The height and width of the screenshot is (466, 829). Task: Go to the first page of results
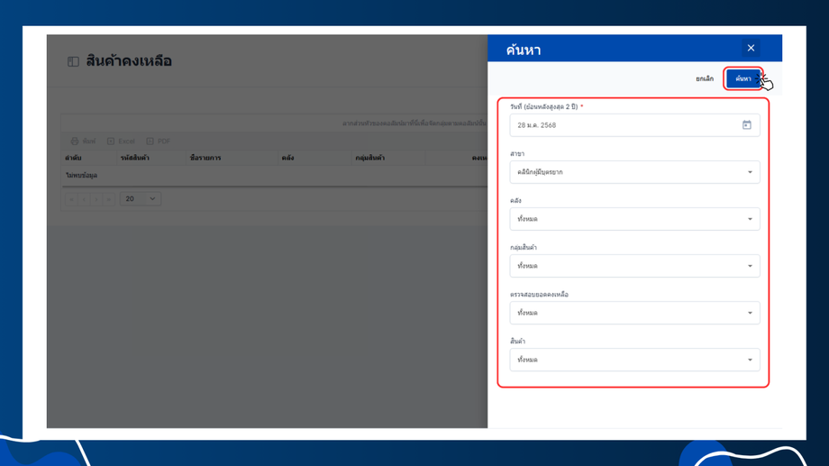tap(71, 199)
